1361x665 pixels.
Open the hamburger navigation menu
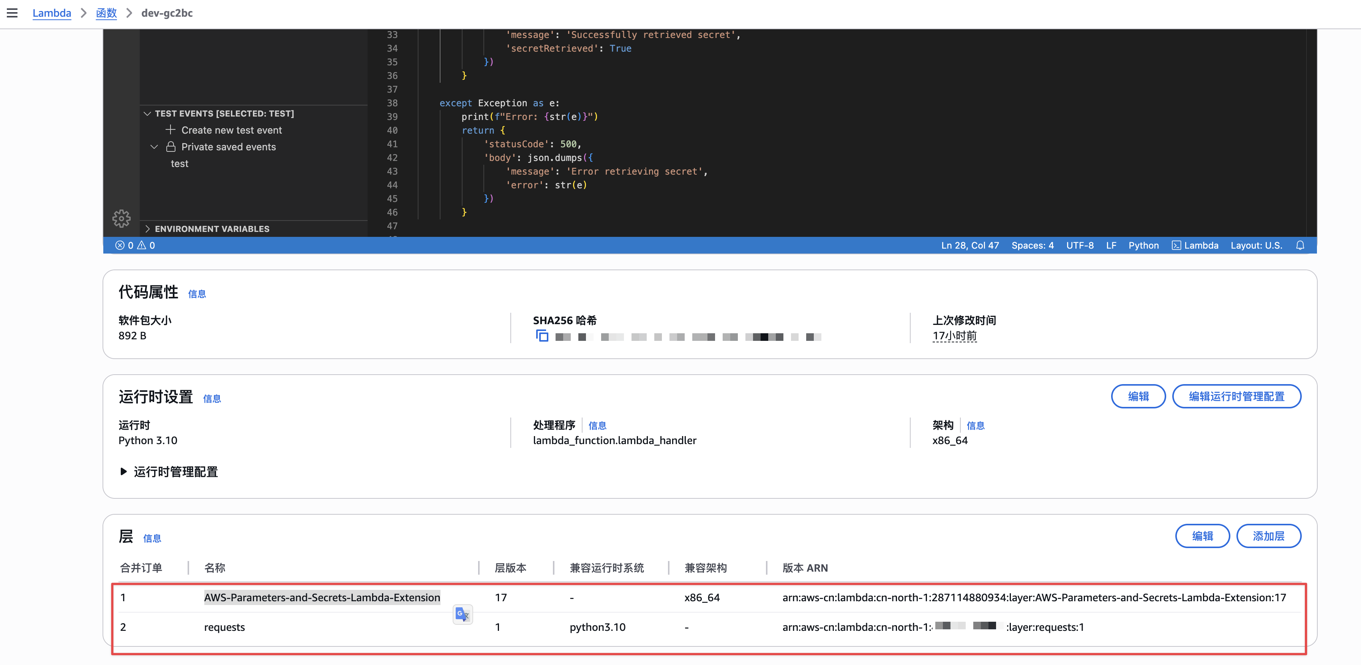[x=12, y=13]
